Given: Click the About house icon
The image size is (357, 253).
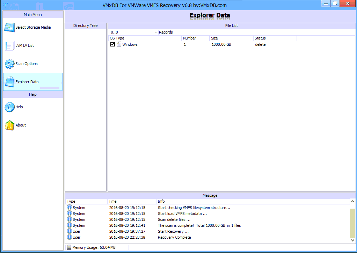Looking at the screenshot, I should coord(9,125).
